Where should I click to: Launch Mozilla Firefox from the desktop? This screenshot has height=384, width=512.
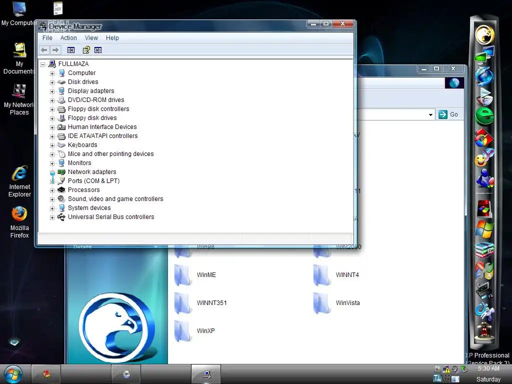click(19, 222)
